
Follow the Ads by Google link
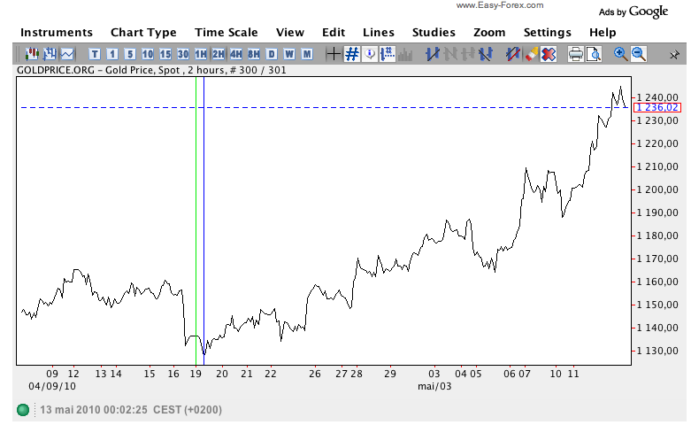tap(633, 12)
